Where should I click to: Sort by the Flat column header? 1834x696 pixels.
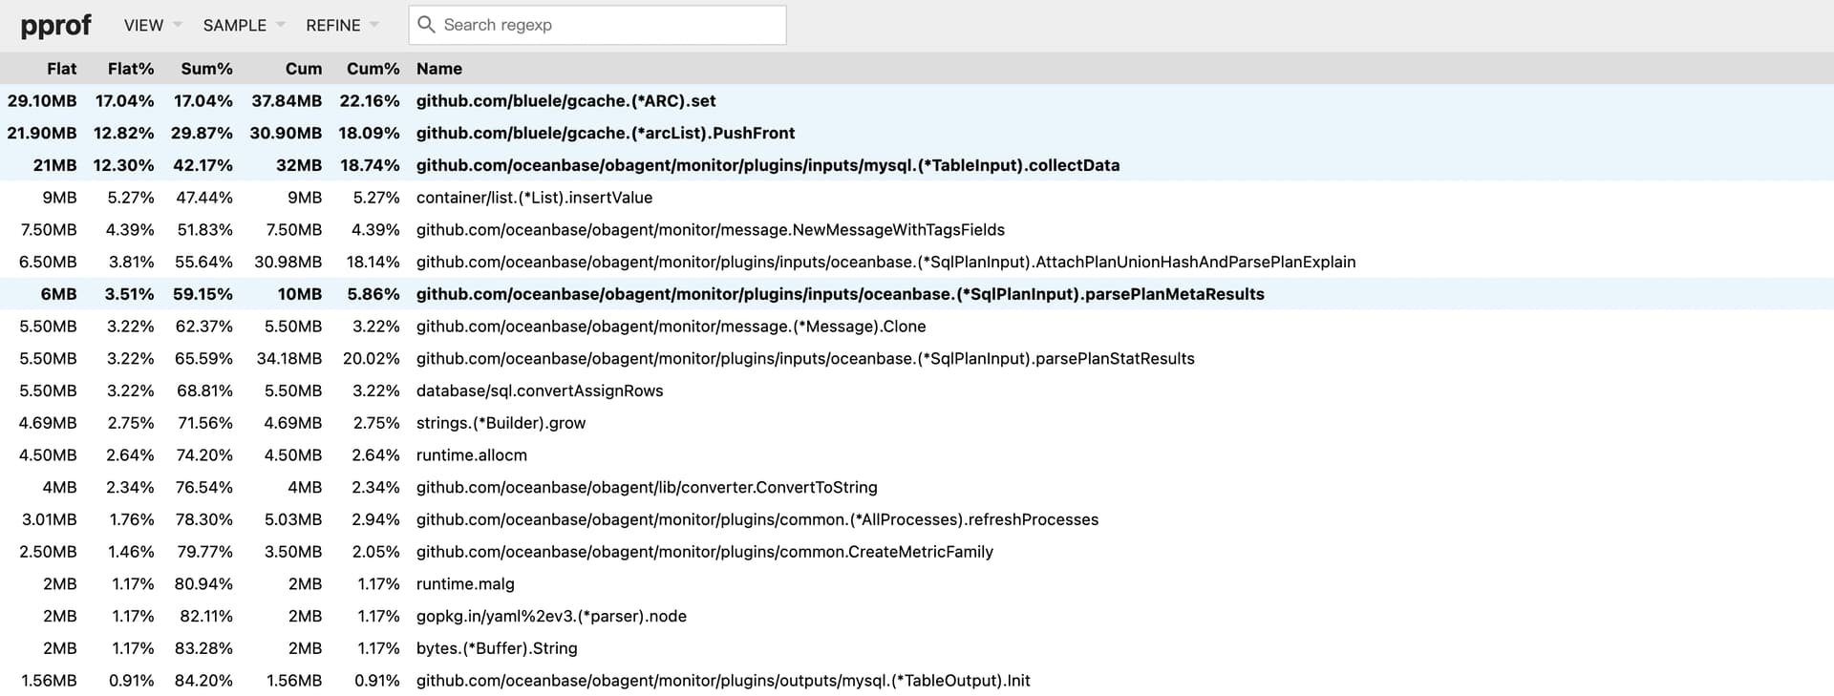click(61, 69)
